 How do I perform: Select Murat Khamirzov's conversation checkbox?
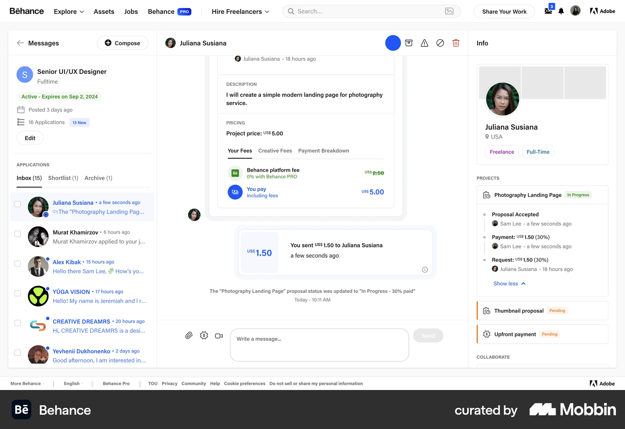[17, 234]
